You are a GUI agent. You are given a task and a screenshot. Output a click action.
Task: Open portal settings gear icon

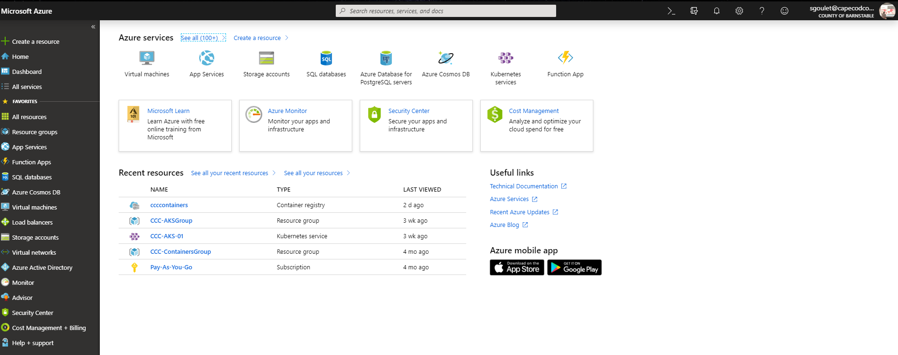739,11
